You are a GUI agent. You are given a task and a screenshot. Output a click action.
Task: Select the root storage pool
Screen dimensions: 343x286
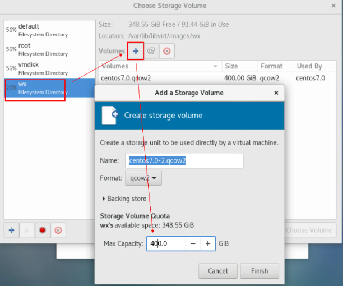pyautogui.click(x=49, y=49)
